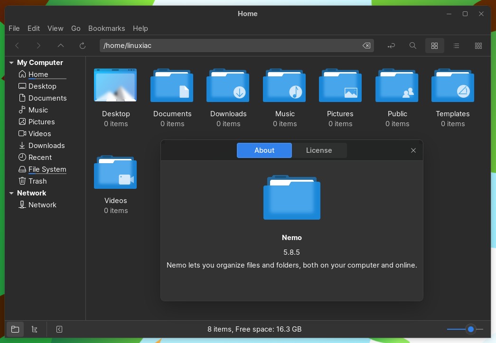
Task: Collapse the Network section
Action: (11, 193)
